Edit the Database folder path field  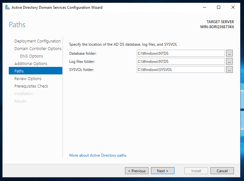point(181,53)
